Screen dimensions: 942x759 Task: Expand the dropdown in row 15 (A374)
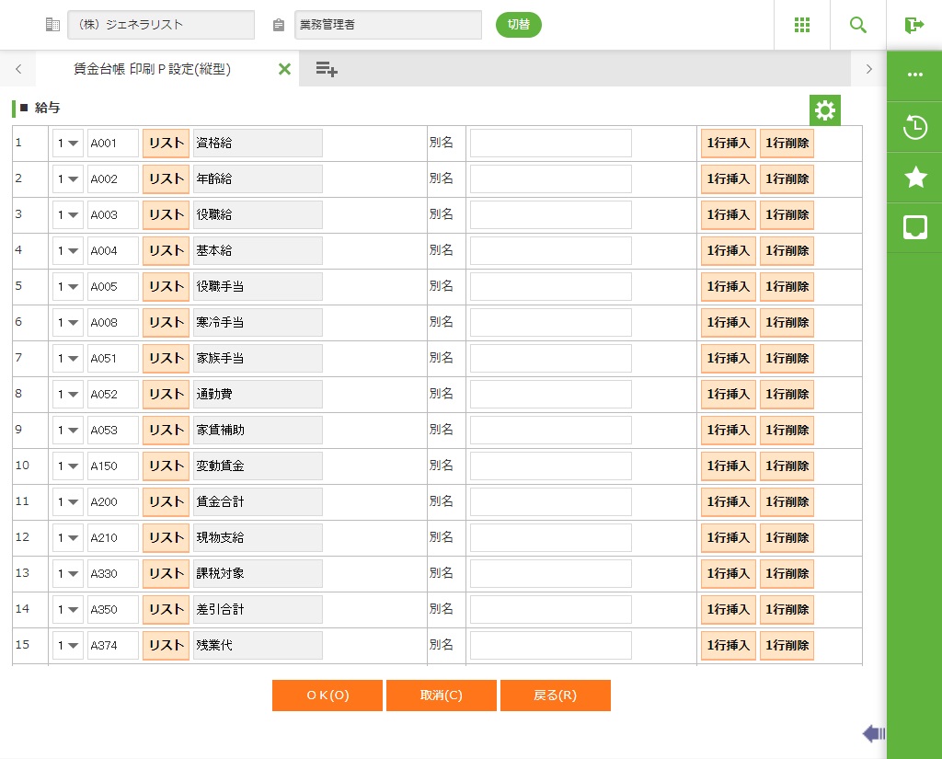point(68,646)
